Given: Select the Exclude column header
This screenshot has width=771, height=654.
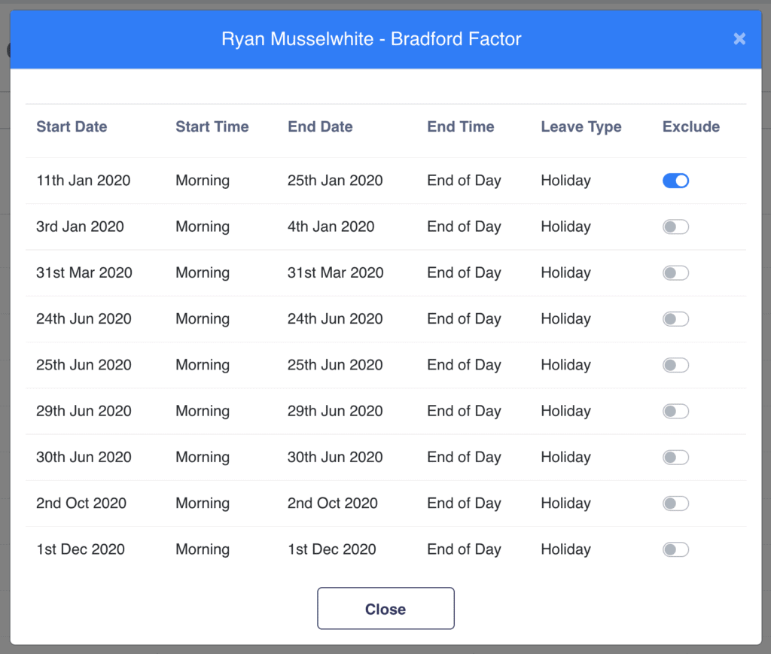Looking at the screenshot, I should (x=690, y=126).
